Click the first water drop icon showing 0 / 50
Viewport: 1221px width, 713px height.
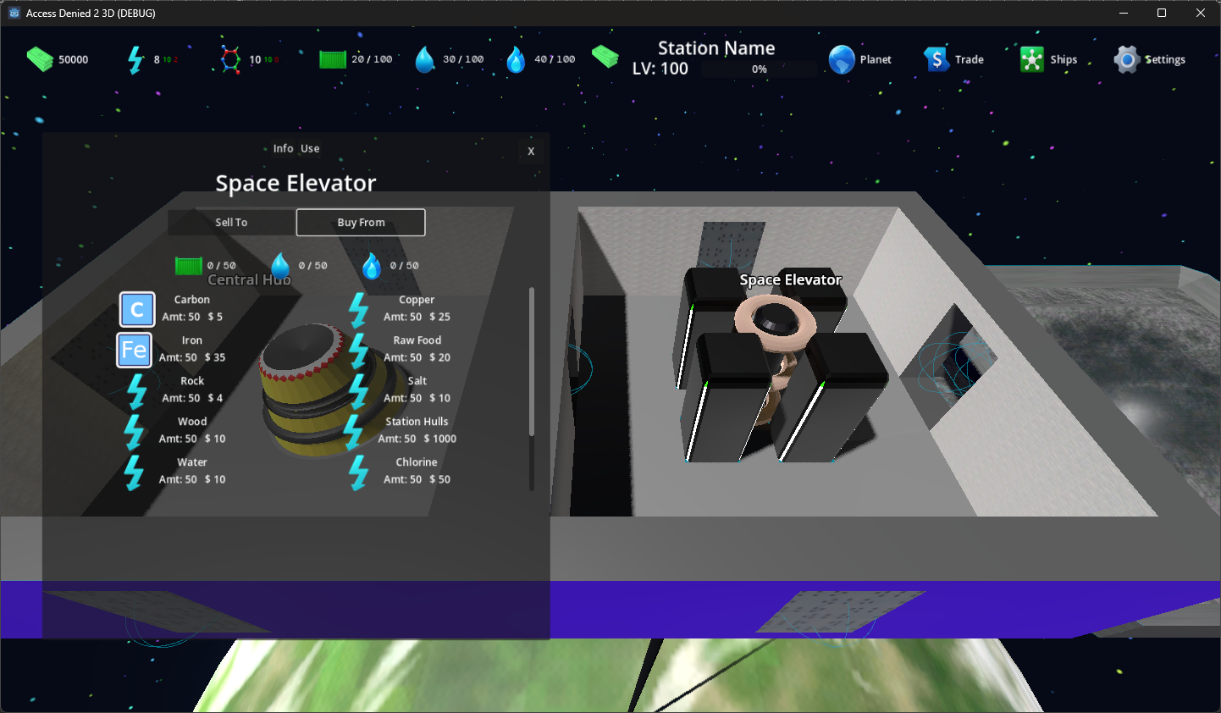tap(280, 266)
